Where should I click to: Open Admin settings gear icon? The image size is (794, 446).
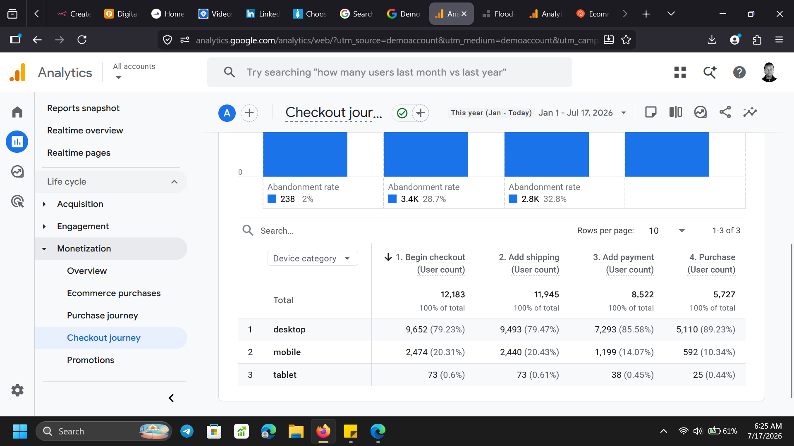point(17,390)
